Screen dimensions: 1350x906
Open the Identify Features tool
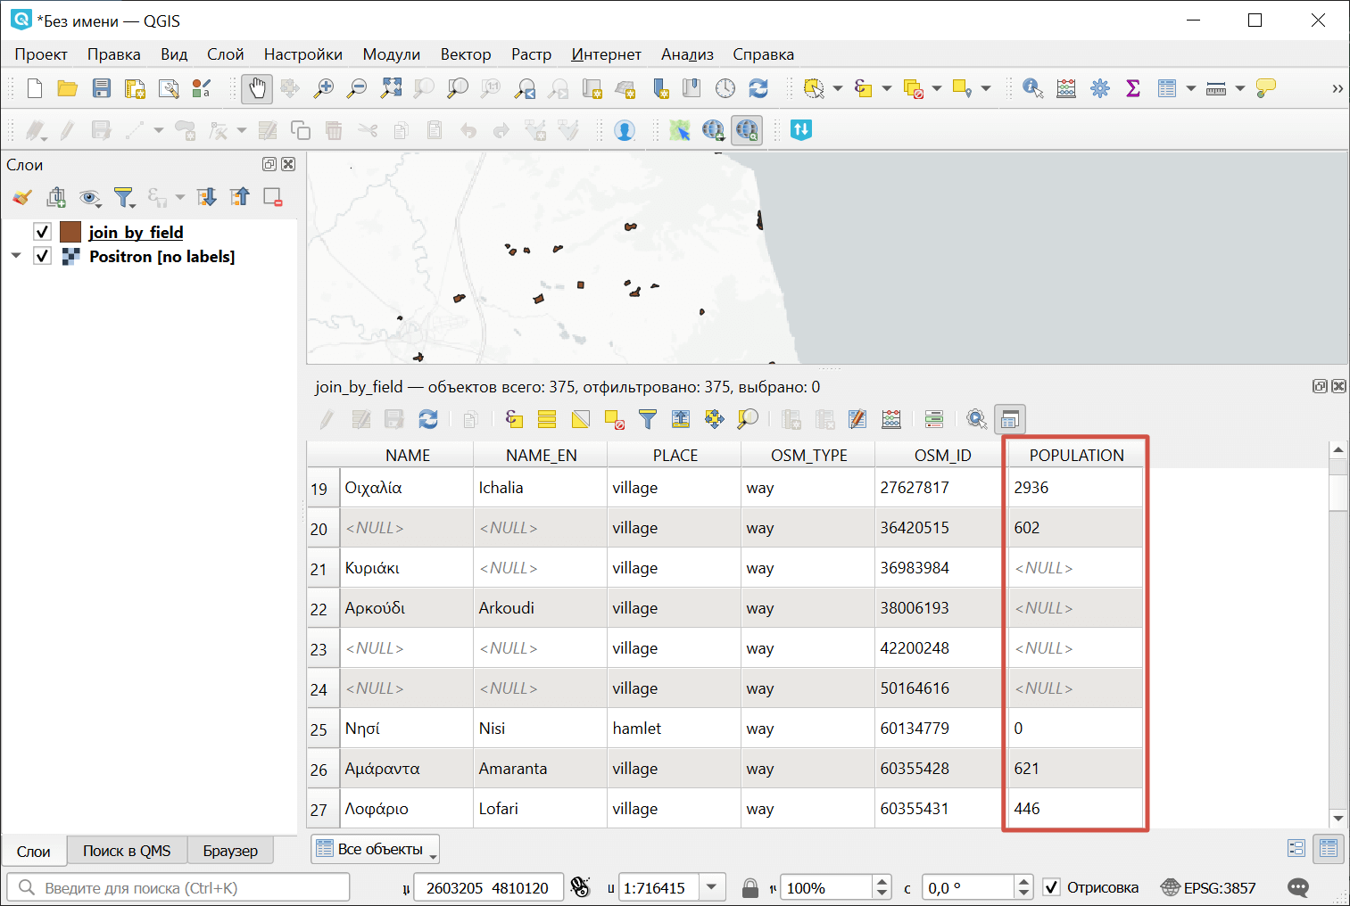click(x=1032, y=88)
